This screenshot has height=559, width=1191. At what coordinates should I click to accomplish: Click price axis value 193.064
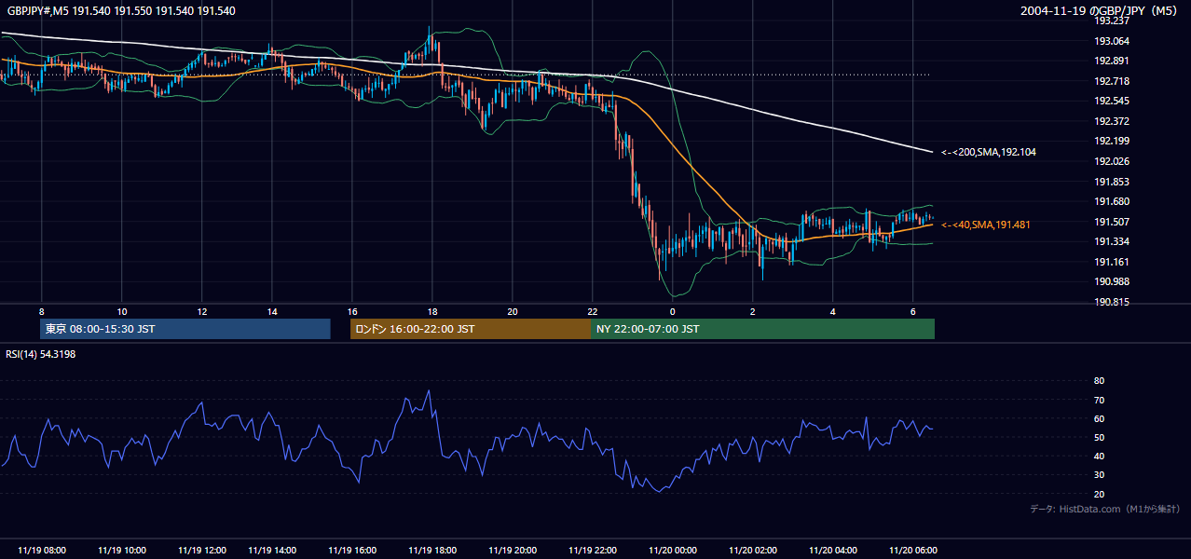1112,41
